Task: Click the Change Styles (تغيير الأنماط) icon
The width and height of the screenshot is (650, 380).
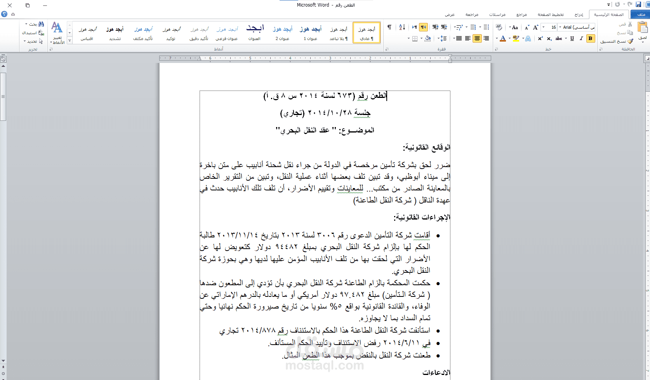Action: [x=57, y=33]
